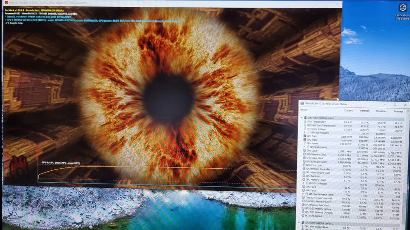The width and height of the screenshot is (410, 230).
Task: Click the fan icon beside GPU Fan1 RPM row
Action: click(305, 136)
